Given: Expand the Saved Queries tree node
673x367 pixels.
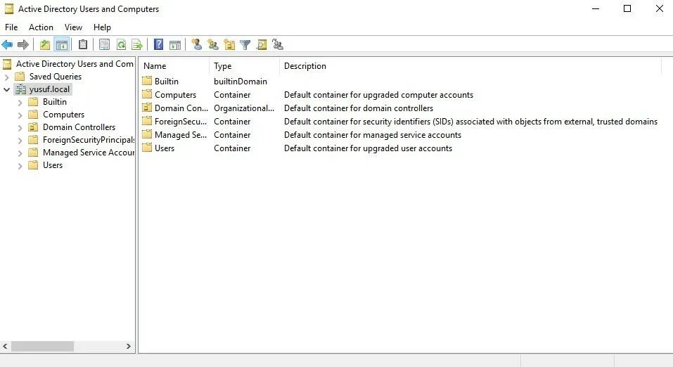Looking at the screenshot, I should pos(6,77).
